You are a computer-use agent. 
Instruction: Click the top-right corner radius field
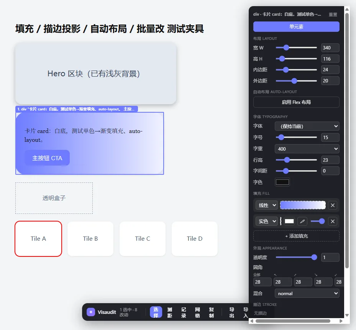coord(303,282)
